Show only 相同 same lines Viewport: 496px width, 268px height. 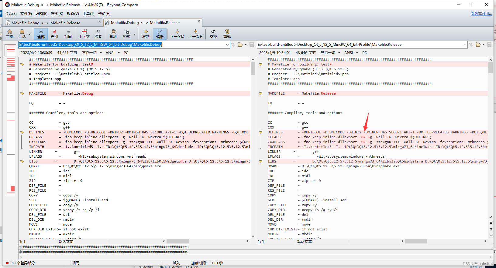point(68,34)
